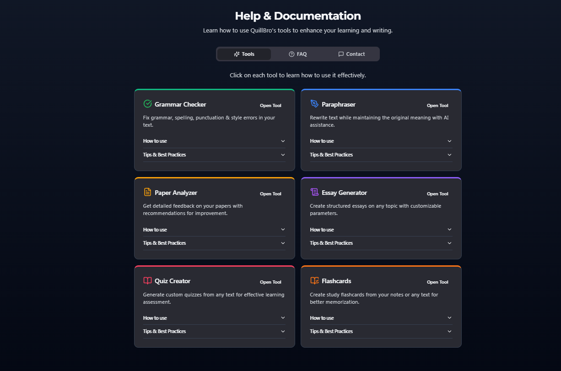Expand Essay Generator How to use
The width and height of the screenshot is (561, 371).
[x=381, y=230]
